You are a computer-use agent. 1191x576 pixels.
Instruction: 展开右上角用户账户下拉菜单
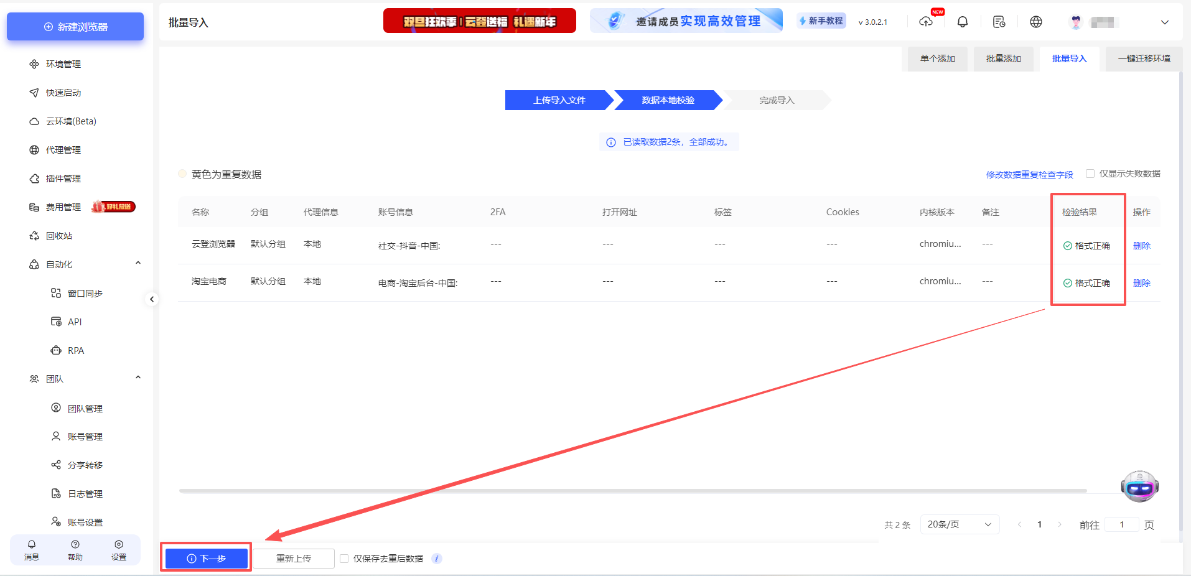click(1164, 22)
